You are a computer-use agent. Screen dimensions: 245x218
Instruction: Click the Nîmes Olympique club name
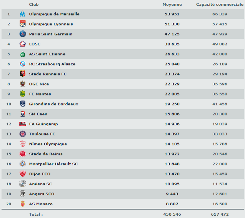click(48, 144)
